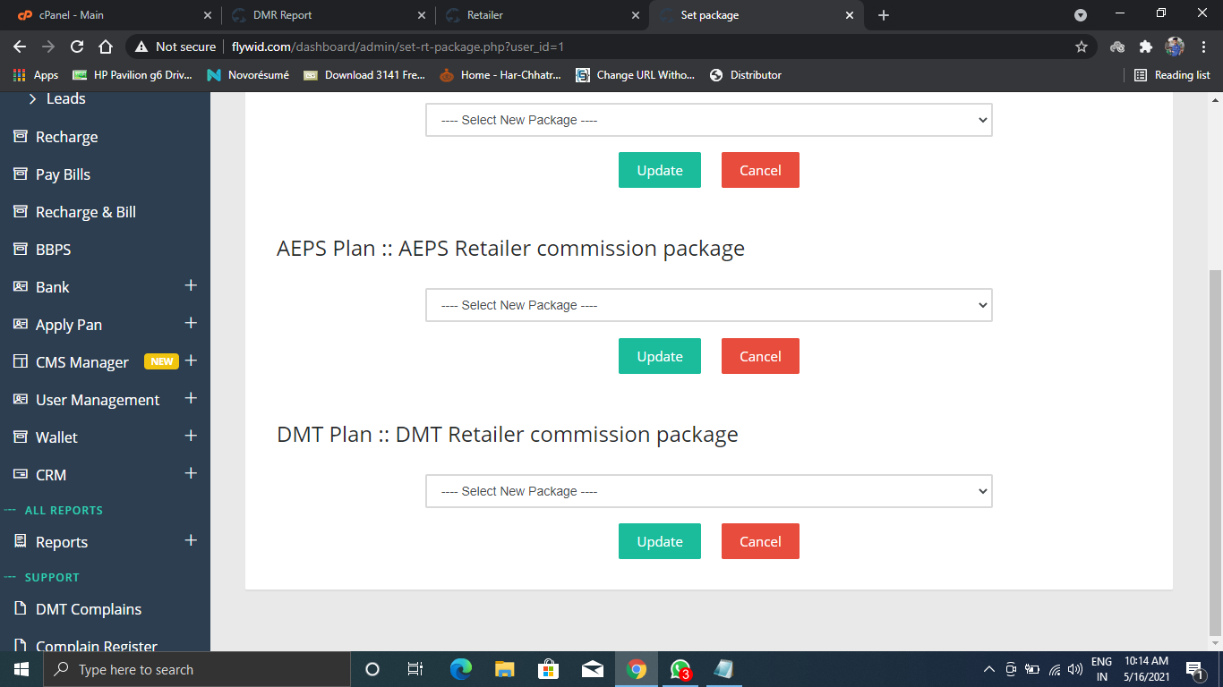Reload the page with refresh icon
The height and width of the screenshot is (687, 1223).
pos(77,47)
